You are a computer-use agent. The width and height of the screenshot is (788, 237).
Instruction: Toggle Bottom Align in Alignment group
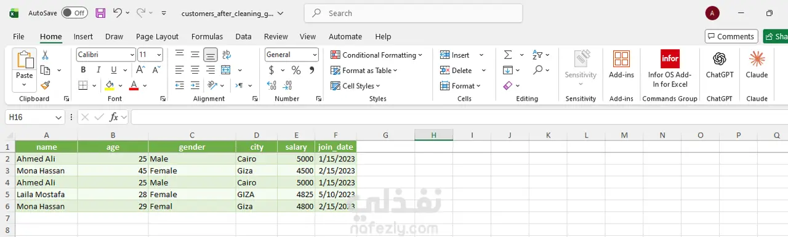pos(211,55)
